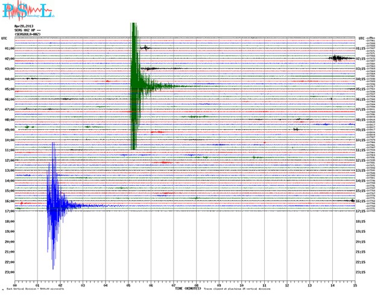Select the Apr28,2013 date label

click(24, 26)
